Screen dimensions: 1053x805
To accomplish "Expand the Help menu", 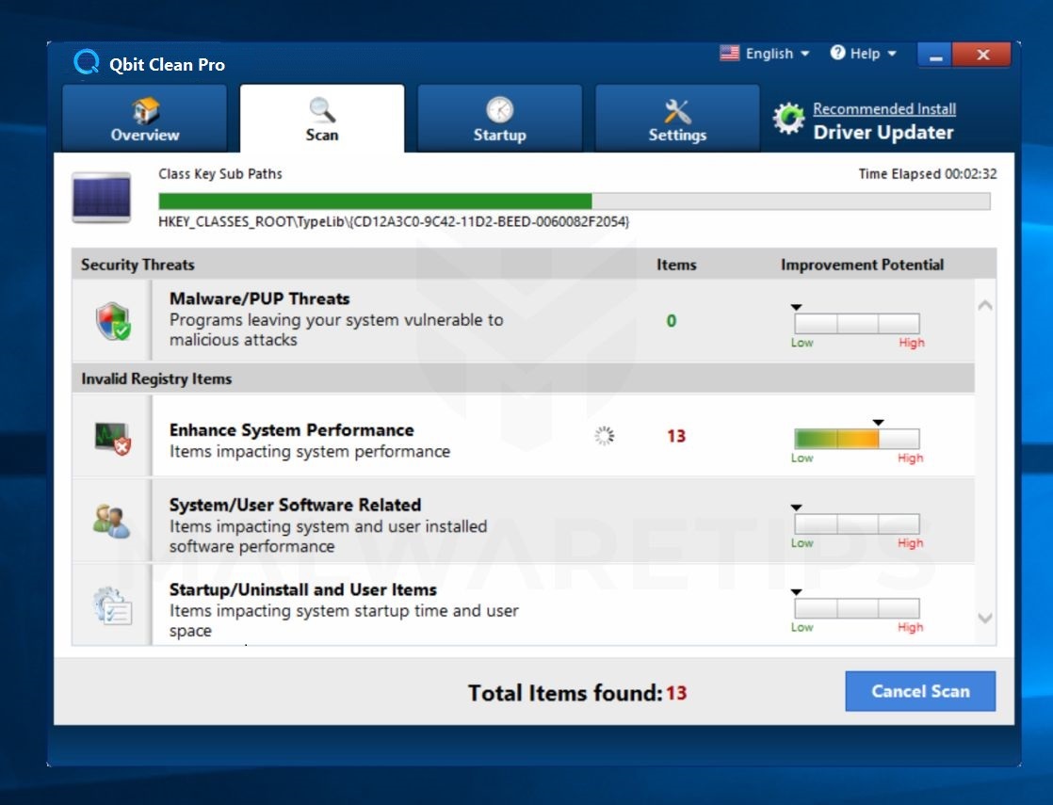I will pos(863,54).
